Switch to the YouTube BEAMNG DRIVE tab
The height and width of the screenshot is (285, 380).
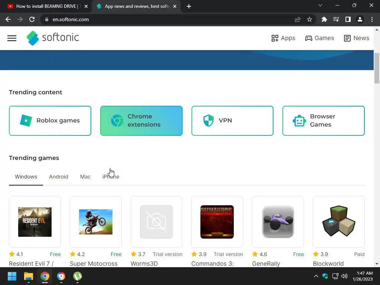click(46, 6)
